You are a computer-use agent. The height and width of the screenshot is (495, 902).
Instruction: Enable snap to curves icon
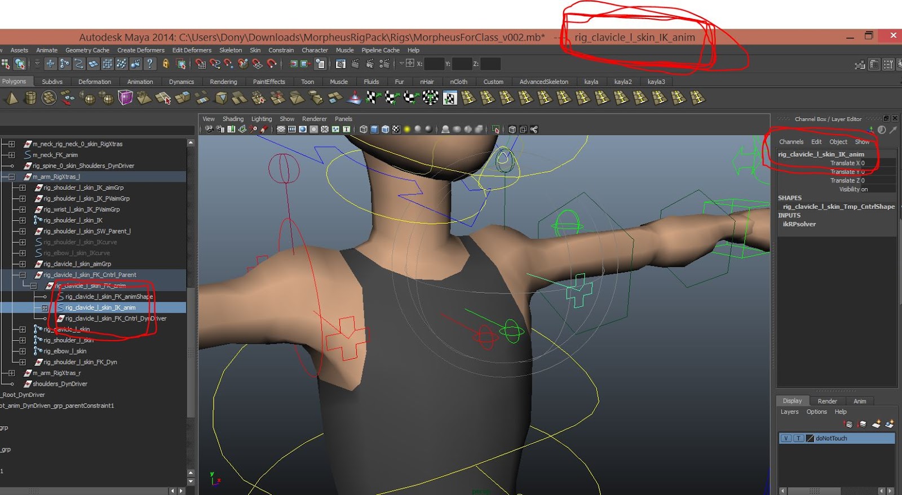[x=215, y=64]
